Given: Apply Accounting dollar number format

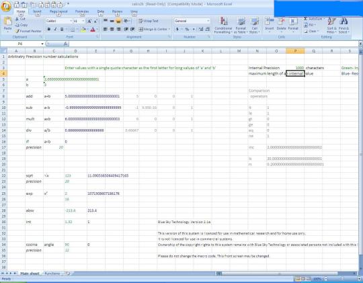Looking at the screenshot, I should [177, 29].
